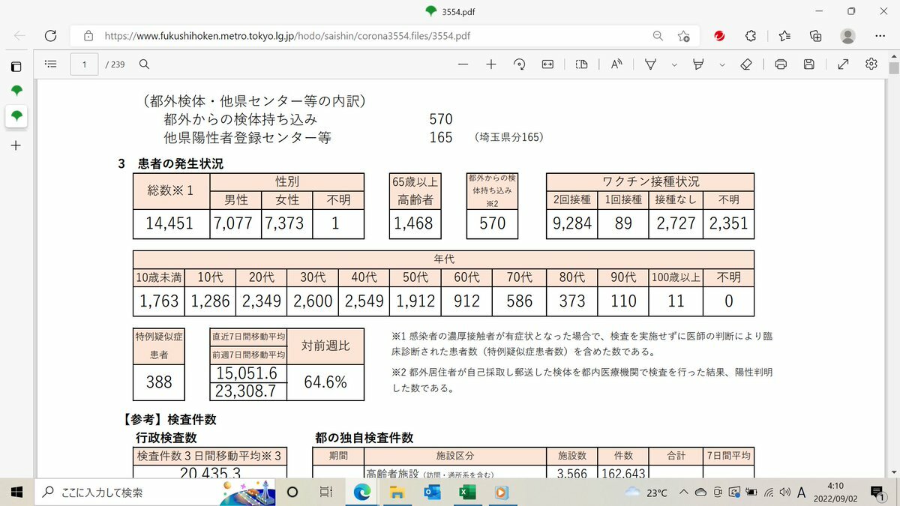Rotate the PDF page
The width and height of the screenshot is (900, 506).
pos(519,64)
